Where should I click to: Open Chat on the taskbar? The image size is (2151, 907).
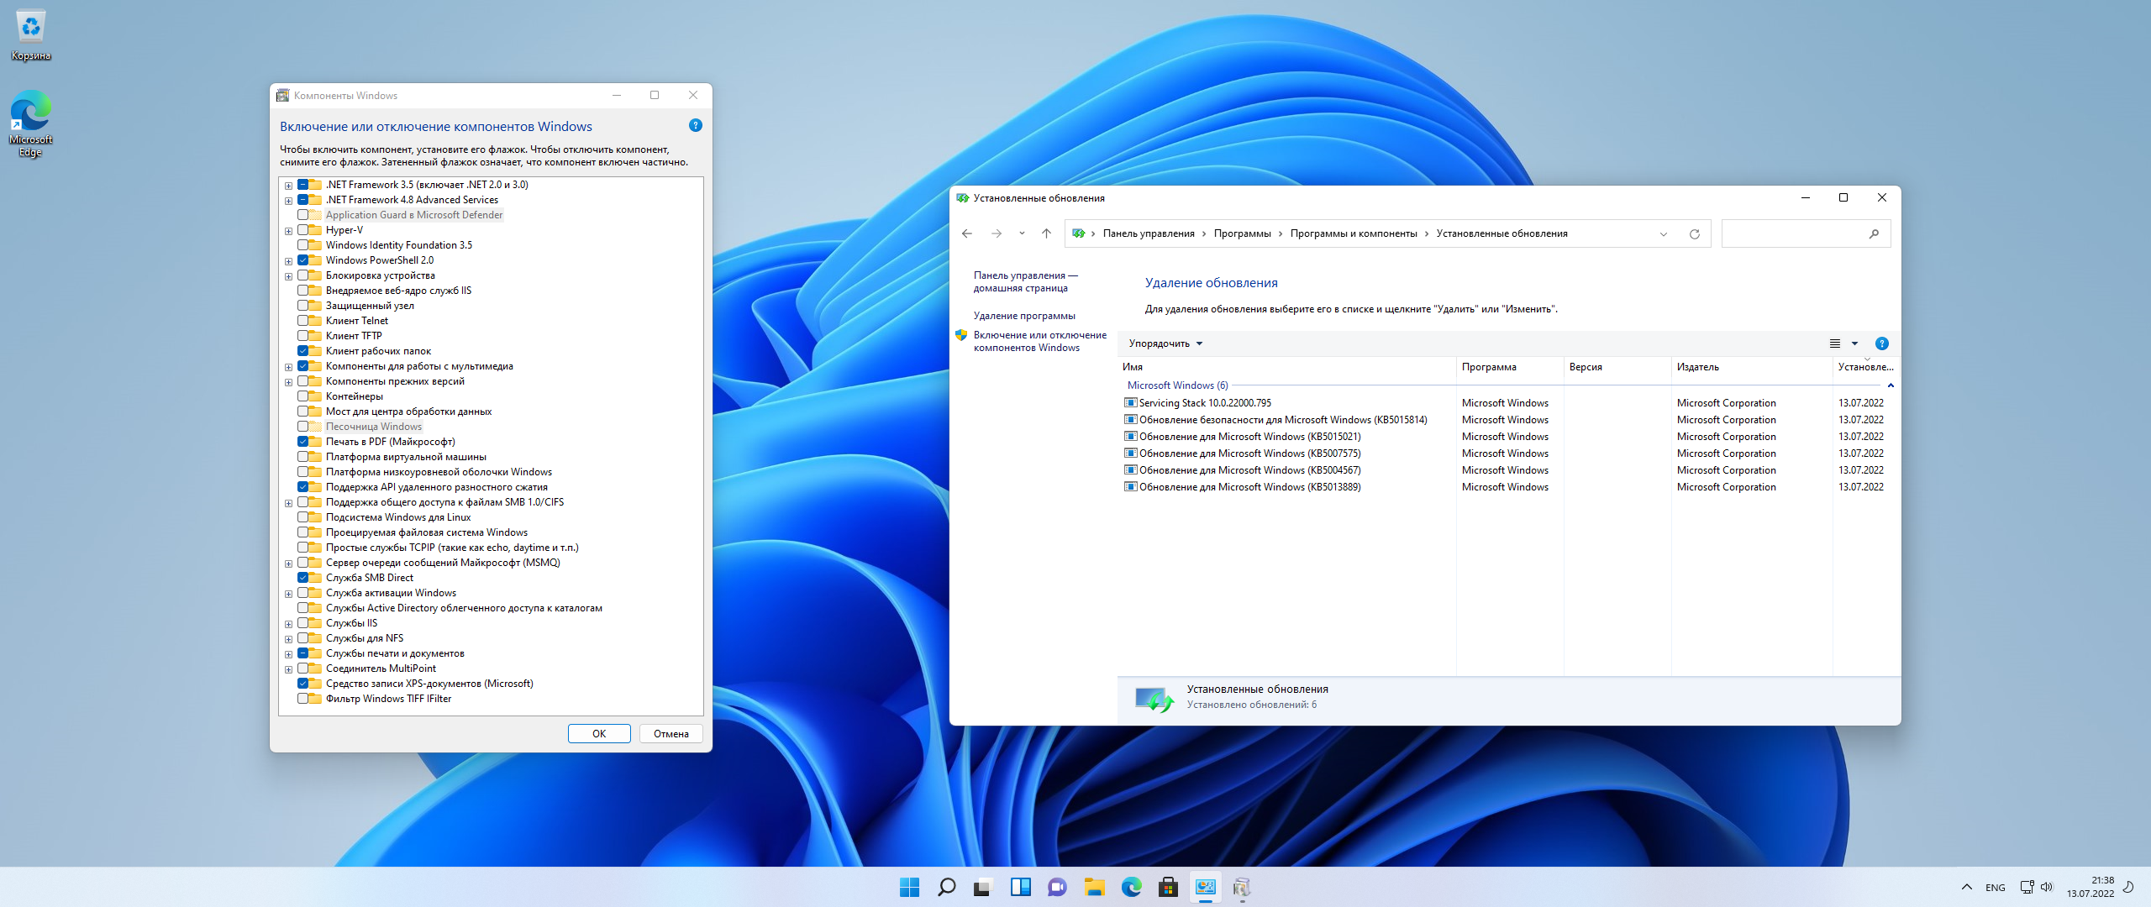(x=1057, y=887)
